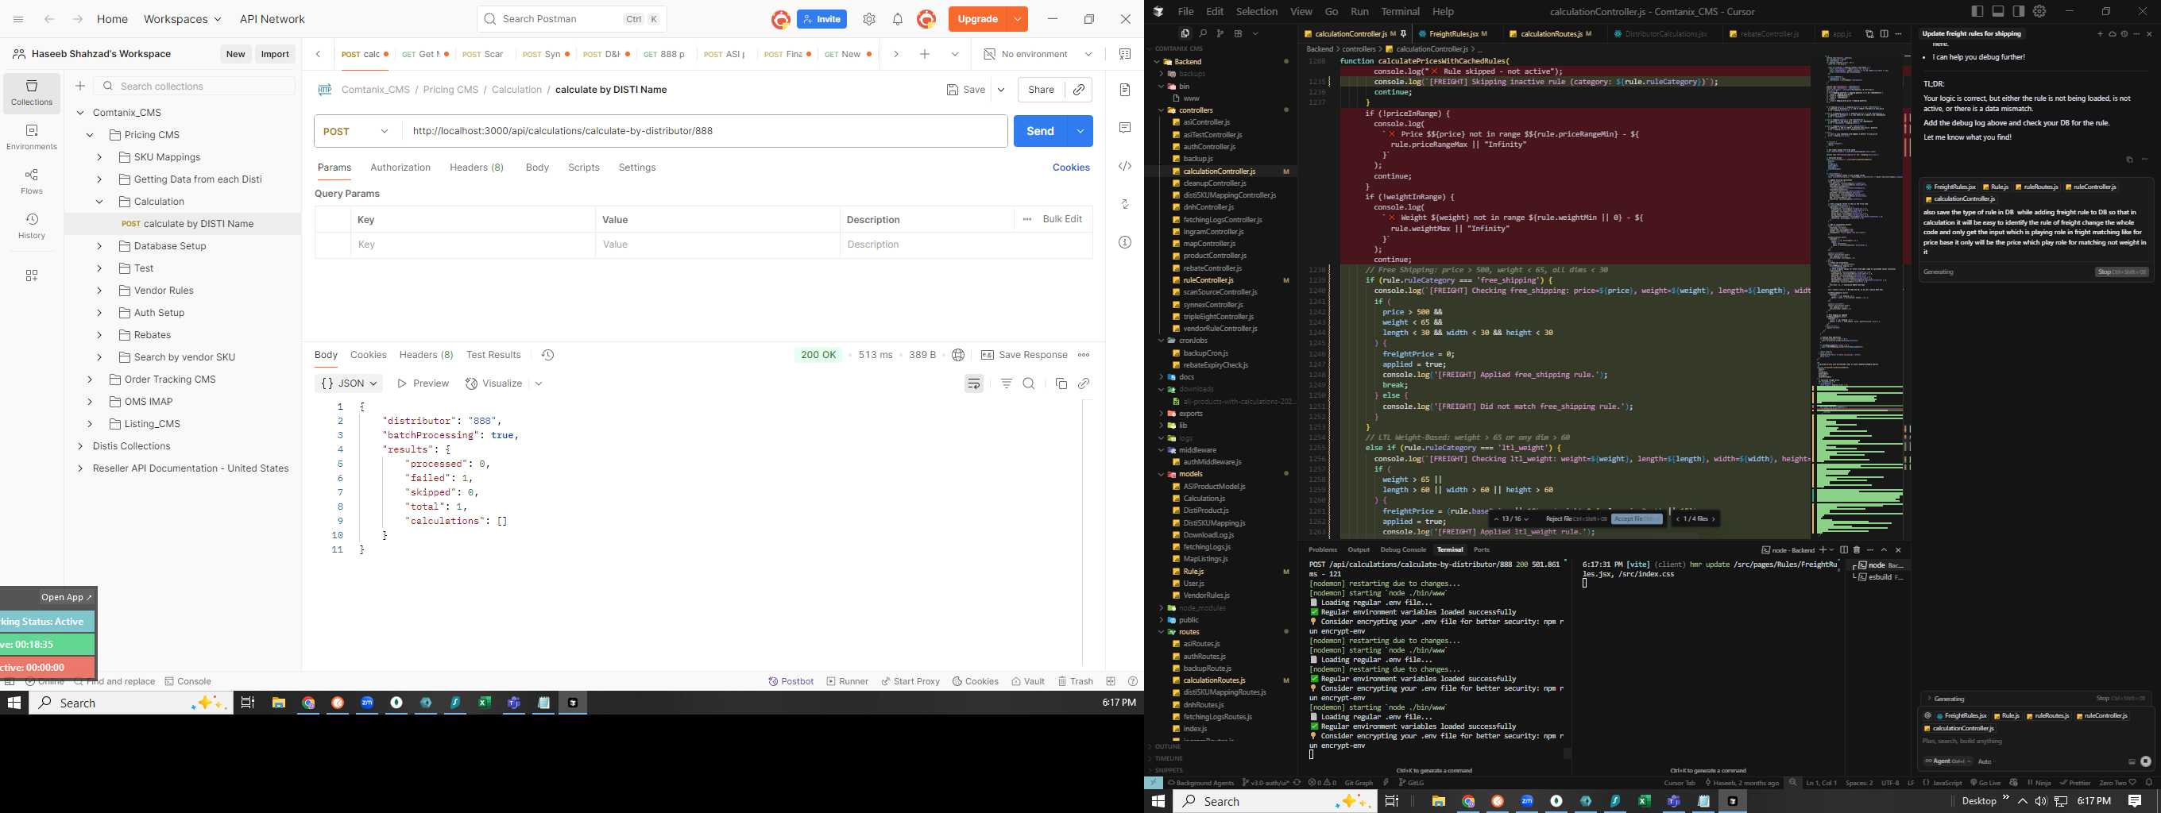
Task: Click the Postman URL input field
Action: pyautogui.click(x=705, y=132)
